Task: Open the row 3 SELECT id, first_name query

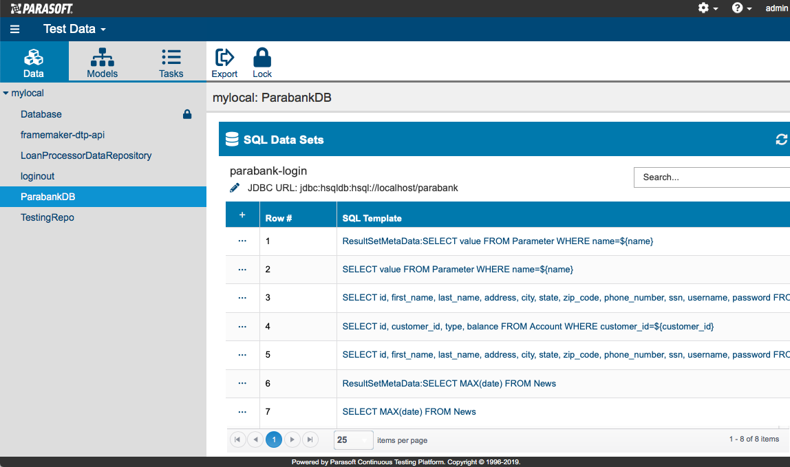Action: click(566, 298)
